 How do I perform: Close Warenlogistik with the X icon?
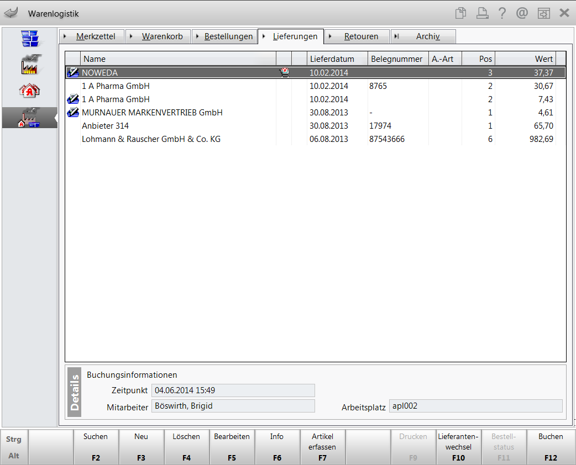564,13
